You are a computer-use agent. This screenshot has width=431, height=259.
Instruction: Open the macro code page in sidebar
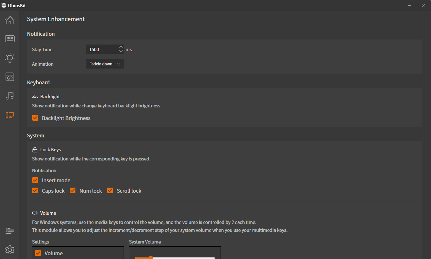coord(10,77)
